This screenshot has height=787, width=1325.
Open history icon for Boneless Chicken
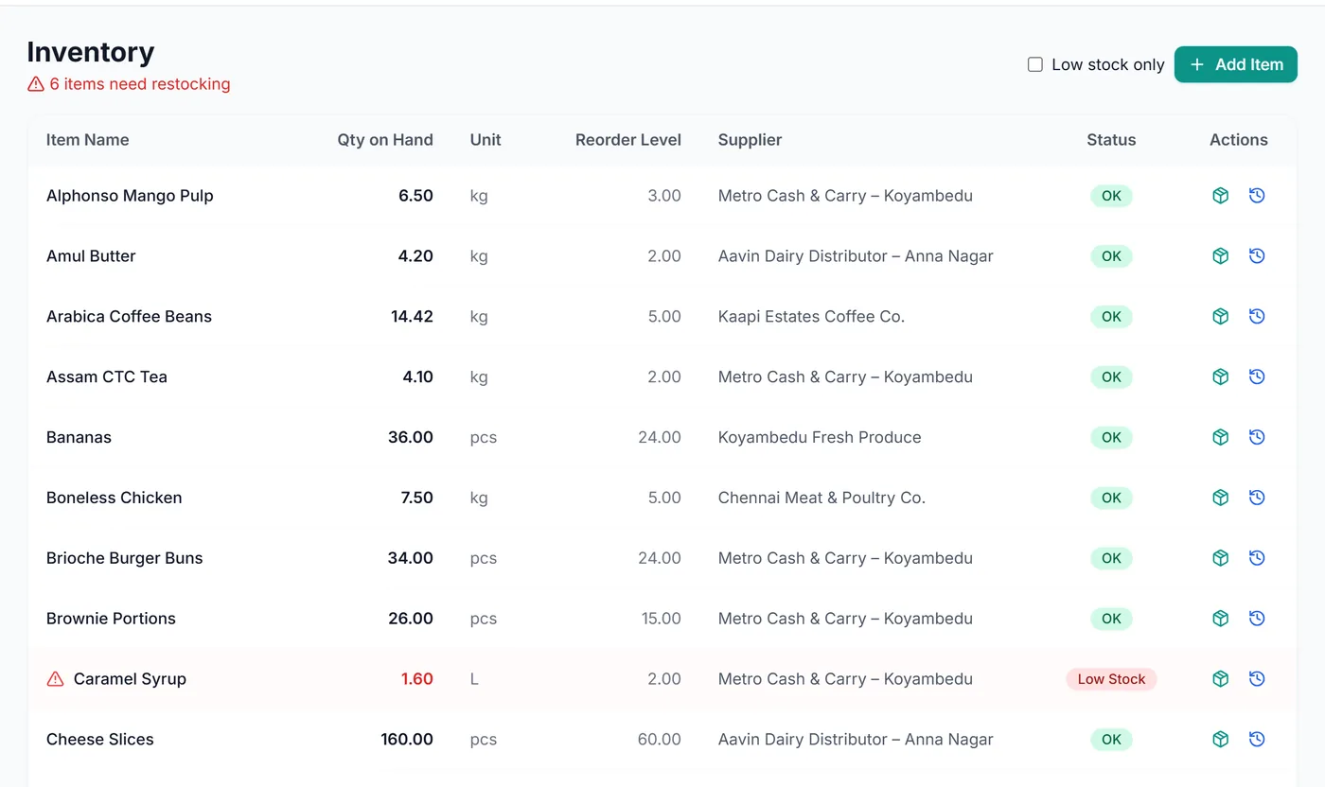pos(1257,498)
